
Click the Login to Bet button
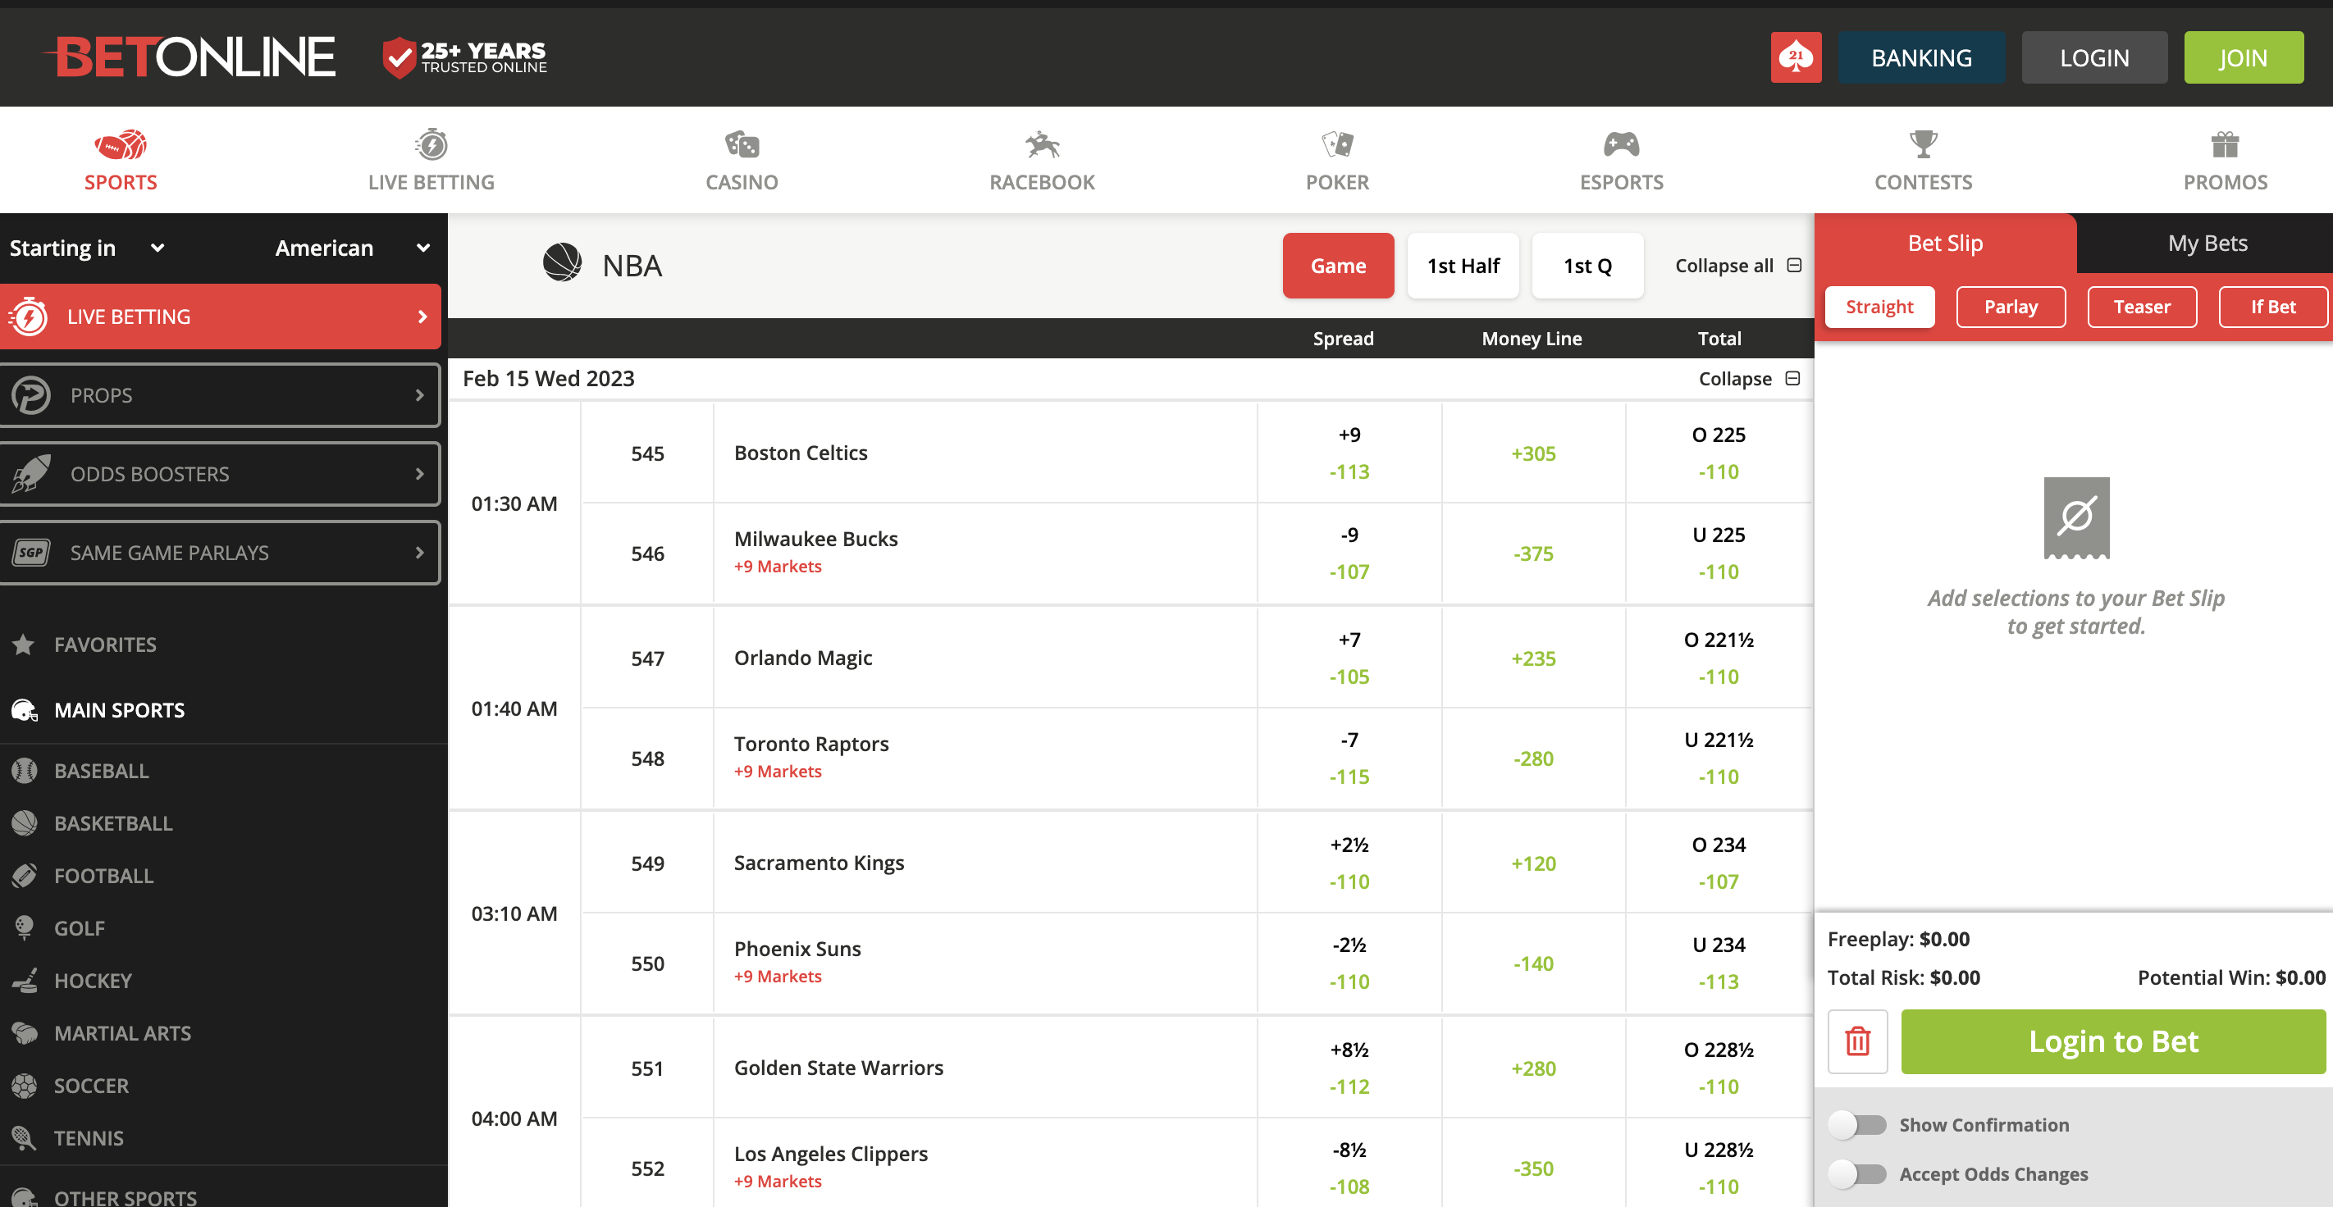(2113, 1041)
